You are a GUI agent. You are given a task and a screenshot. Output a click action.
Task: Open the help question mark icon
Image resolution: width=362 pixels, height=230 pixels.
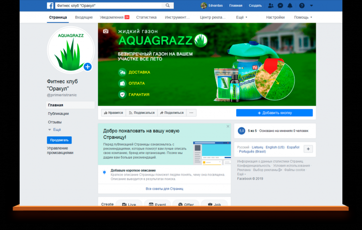[302, 6]
